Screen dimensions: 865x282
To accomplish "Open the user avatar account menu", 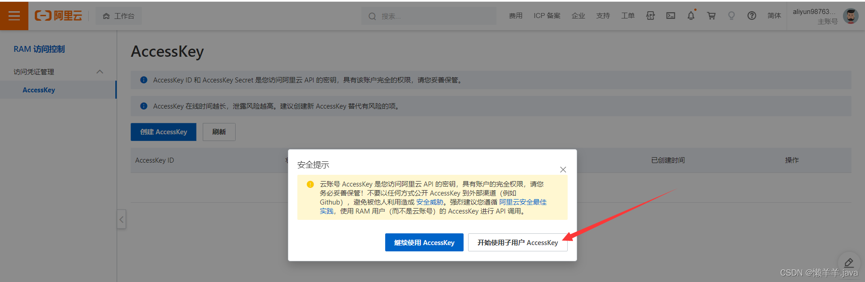I will [851, 16].
